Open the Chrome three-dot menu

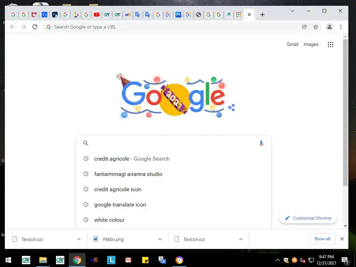[341, 27]
